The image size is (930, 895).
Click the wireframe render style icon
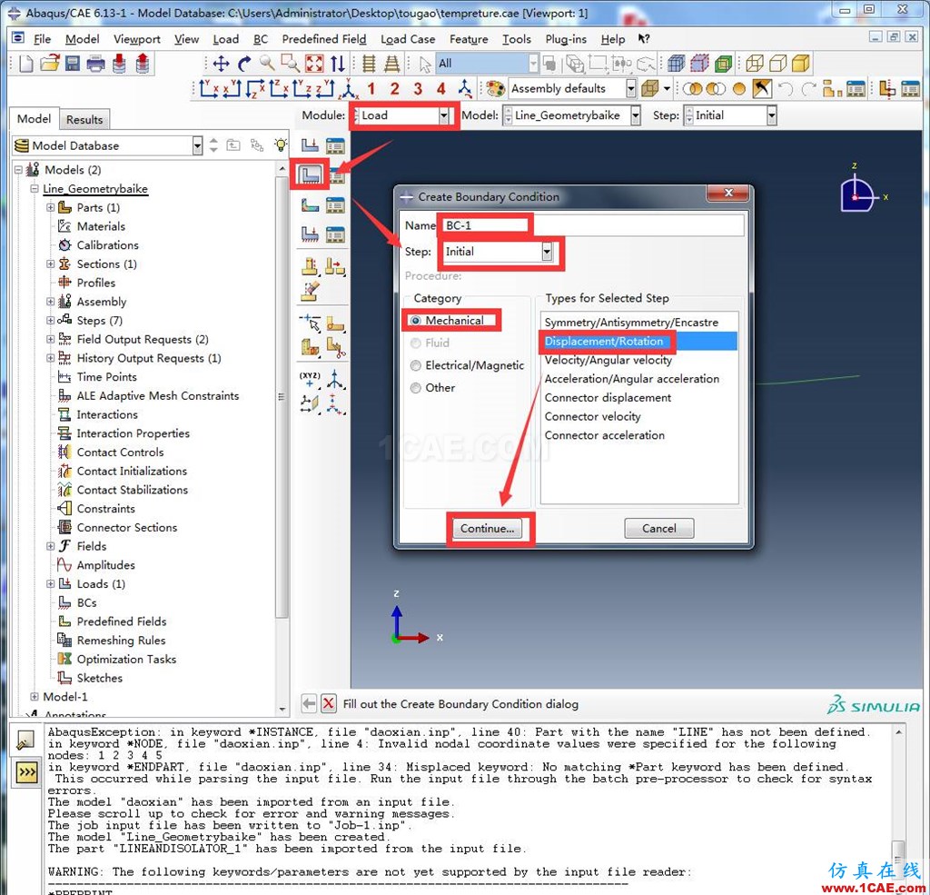(x=755, y=64)
